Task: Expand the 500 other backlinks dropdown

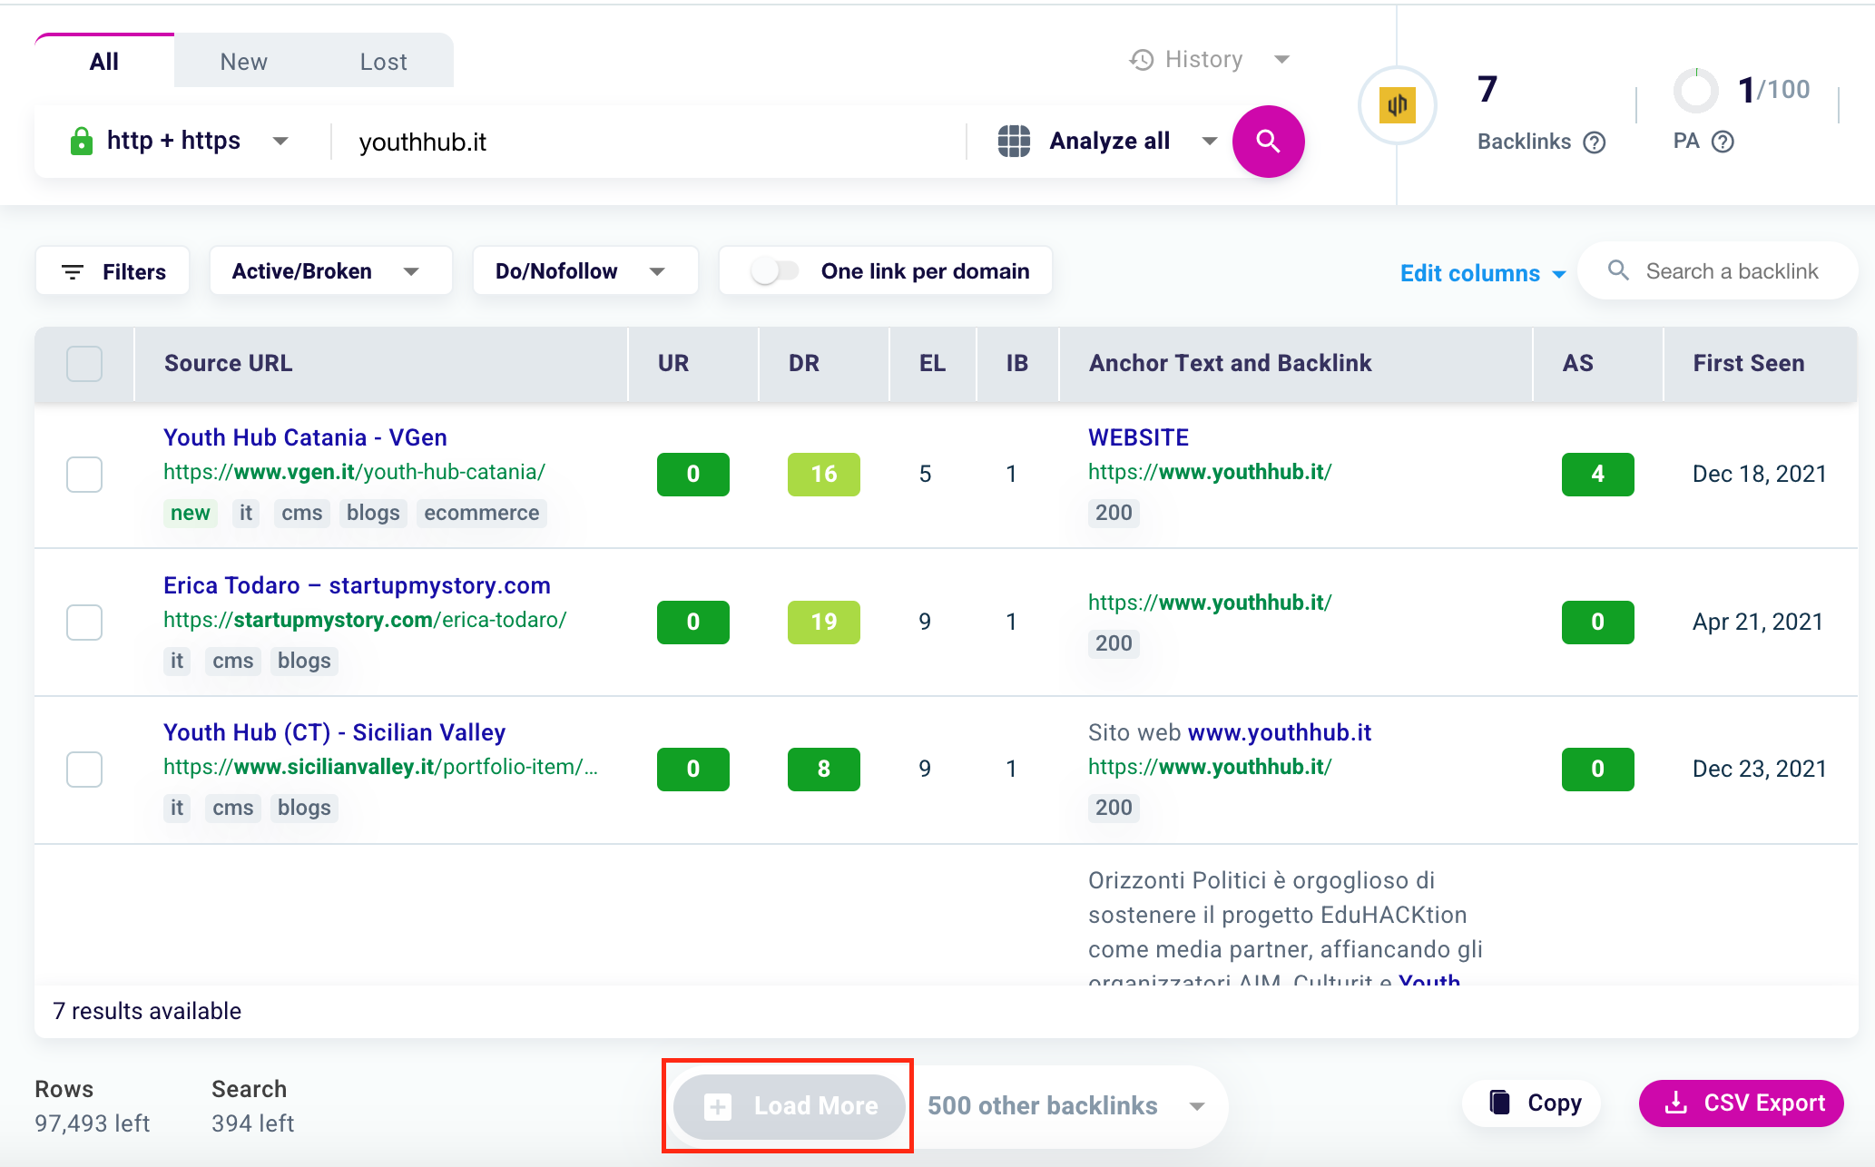Action: click(1197, 1106)
